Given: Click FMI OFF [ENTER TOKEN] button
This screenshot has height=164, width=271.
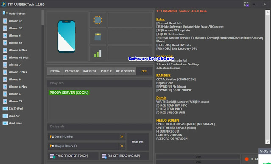Looking at the screenshot, I should click(x=73, y=156).
